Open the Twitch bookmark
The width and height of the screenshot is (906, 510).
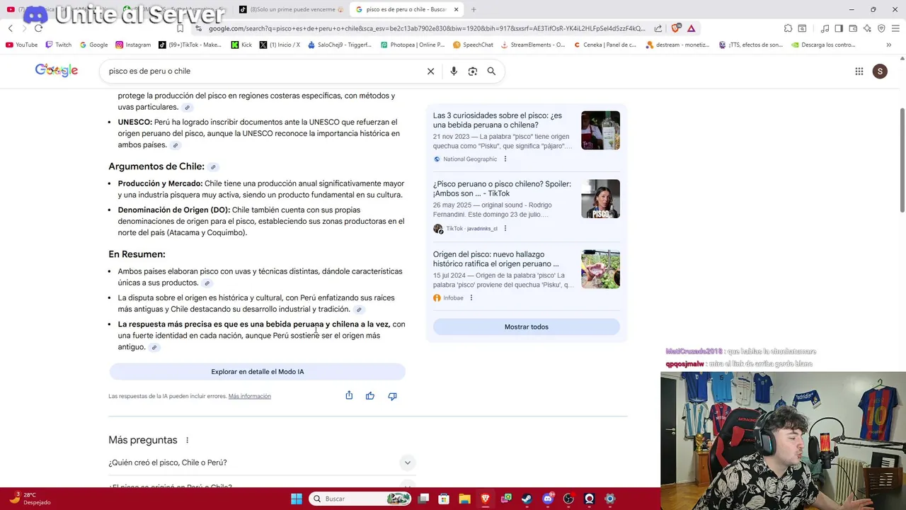(x=58, y=45)
